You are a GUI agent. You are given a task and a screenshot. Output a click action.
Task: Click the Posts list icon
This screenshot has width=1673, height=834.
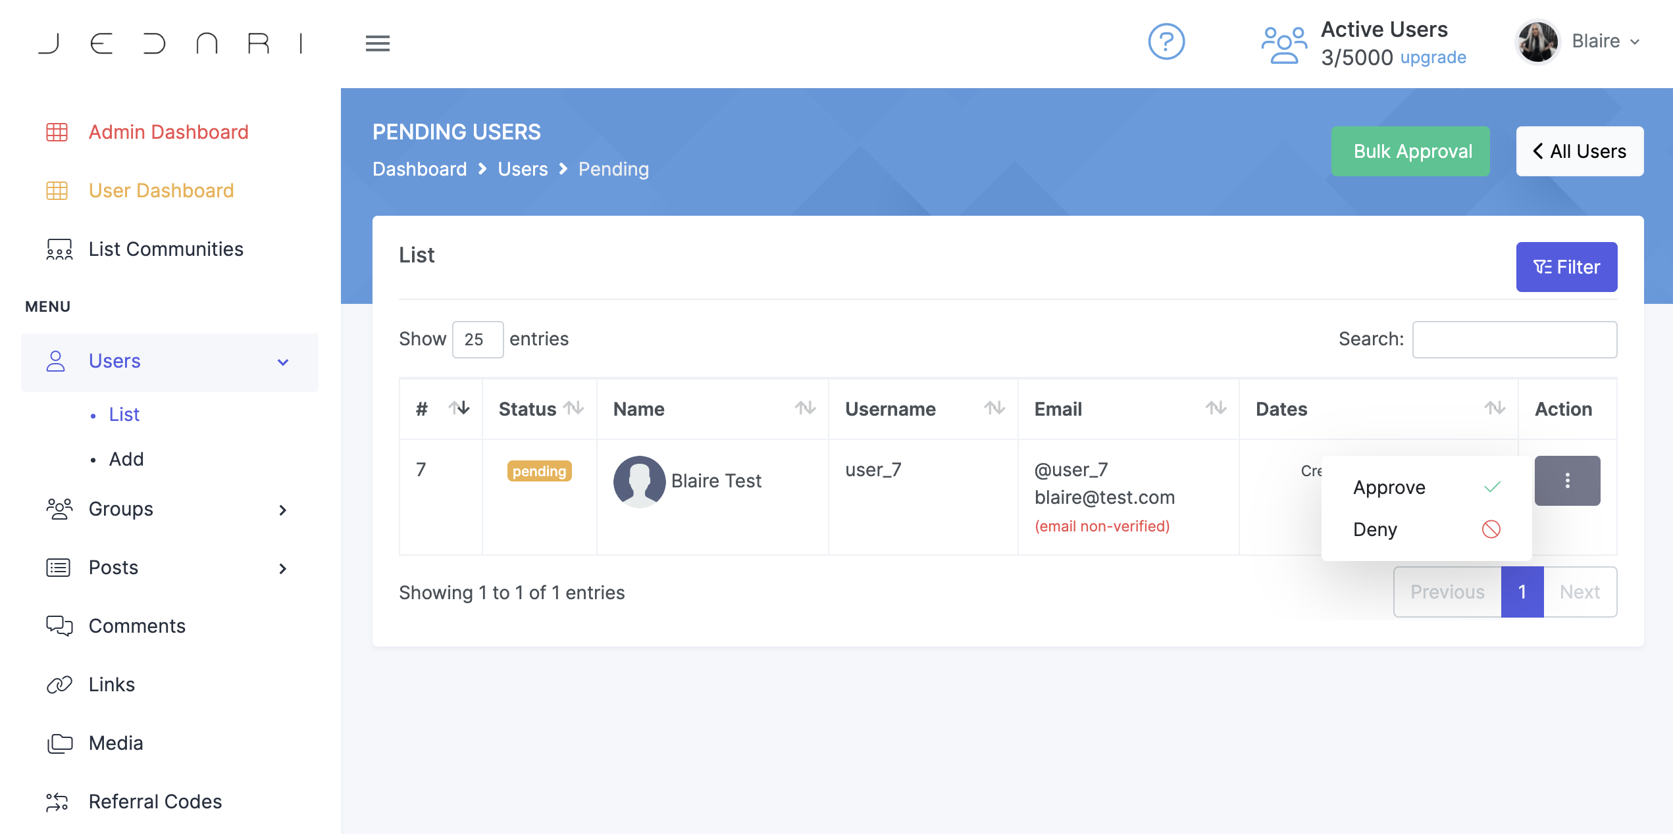click(x=59, y=568)
